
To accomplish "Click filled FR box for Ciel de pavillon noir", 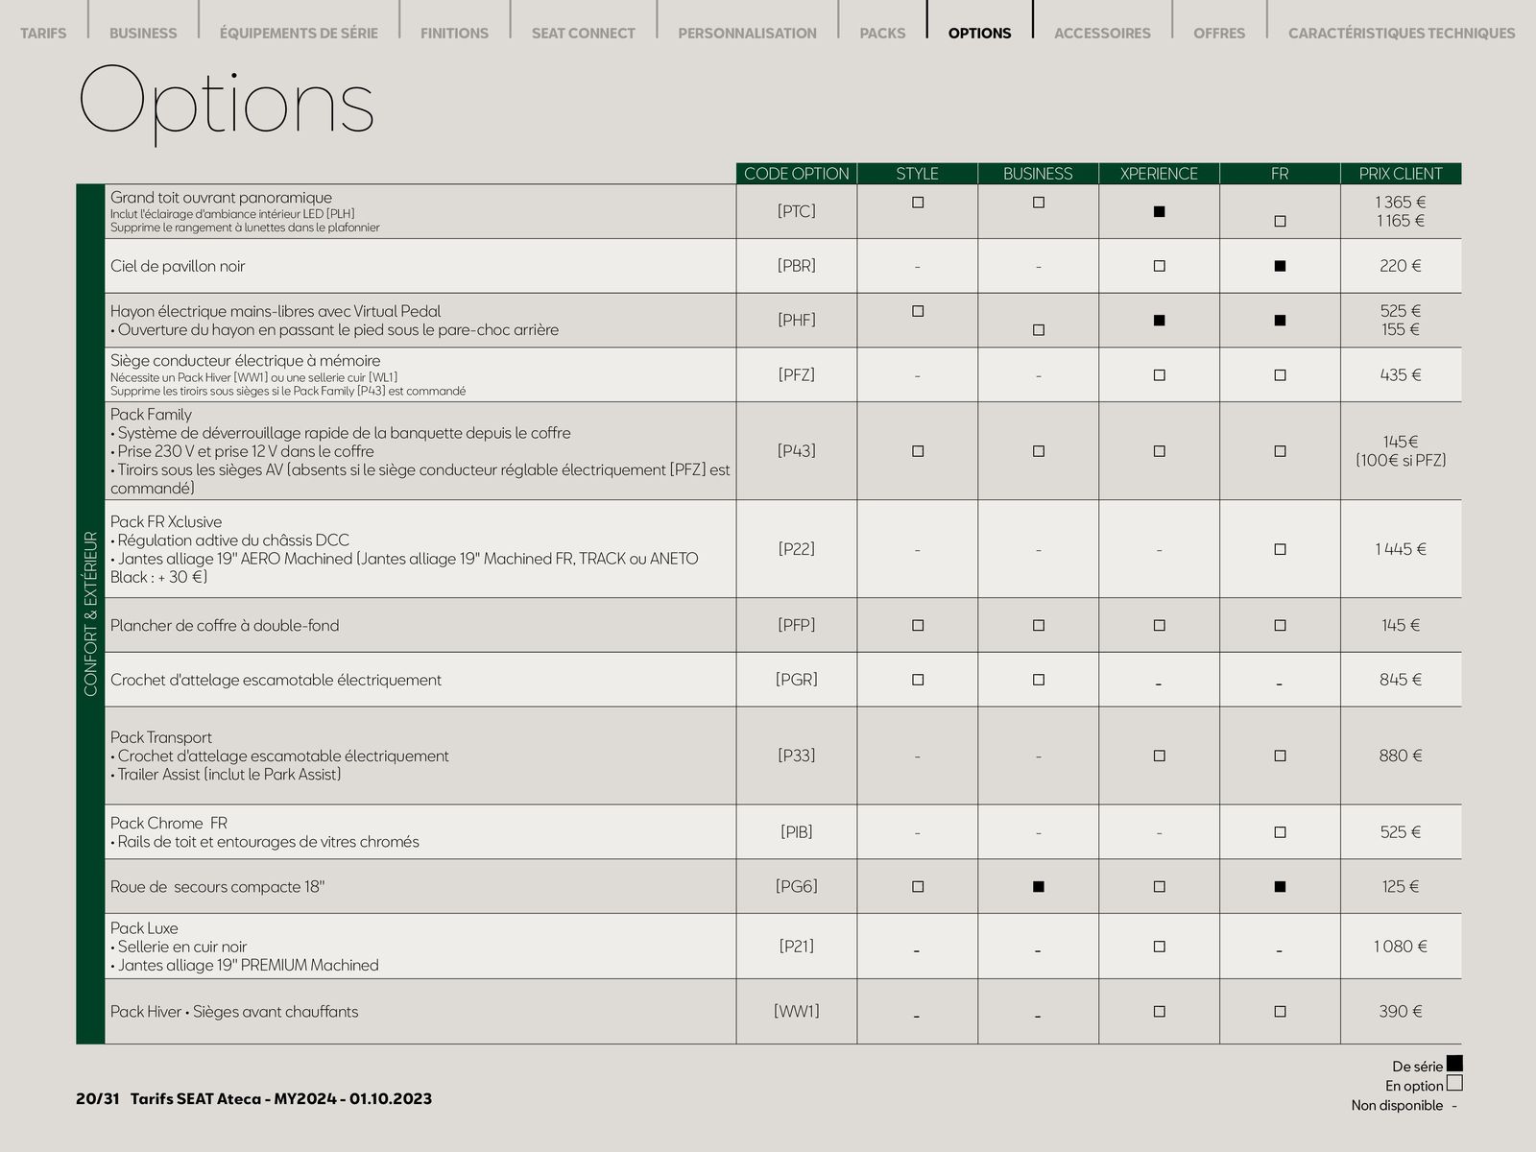I will pos(1280,266).
